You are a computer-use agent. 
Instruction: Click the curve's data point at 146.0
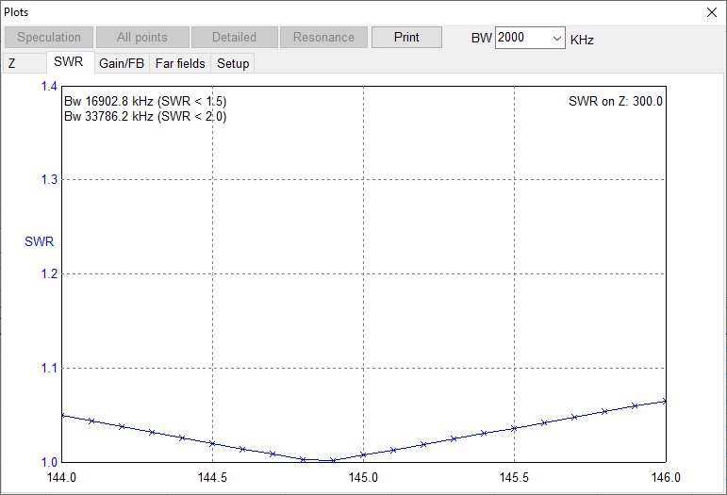pos(665,401)
